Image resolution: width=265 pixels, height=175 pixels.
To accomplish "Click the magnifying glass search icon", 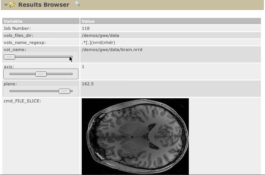I will [x=77, y=4].
